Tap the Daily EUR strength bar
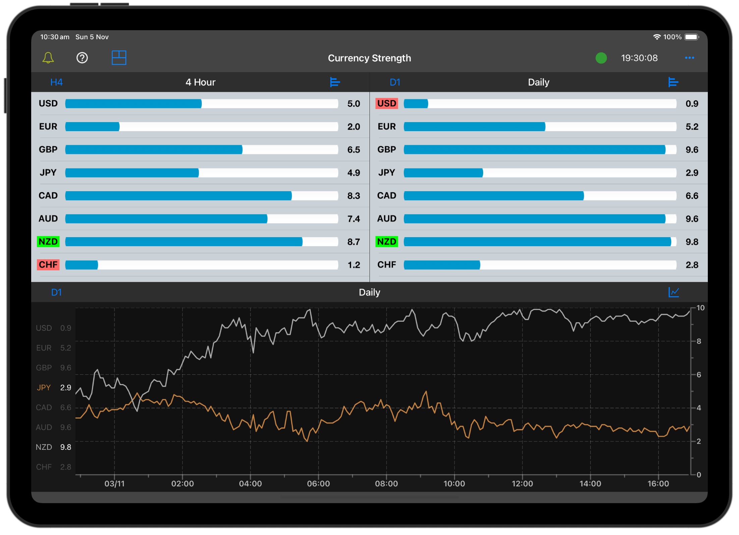Image resolution: width=739 pixels, height=535 pixels. point(540,126)
